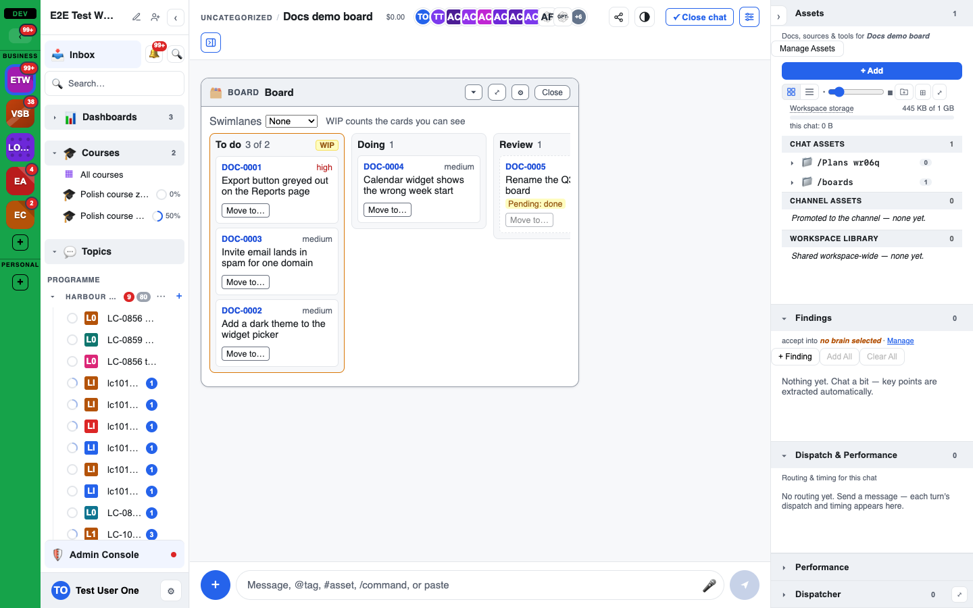973x608 pixels.
Task: Click the blue plus attach button
Action: 216,585
